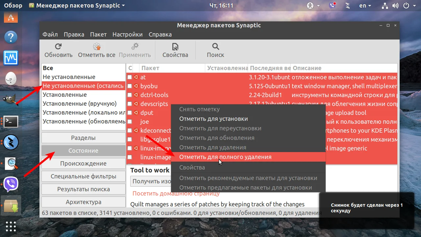Click the Применить gears toolbar button
Viewport: 421px width, 237px height.
pyautogui.click(x=135, y=50)
